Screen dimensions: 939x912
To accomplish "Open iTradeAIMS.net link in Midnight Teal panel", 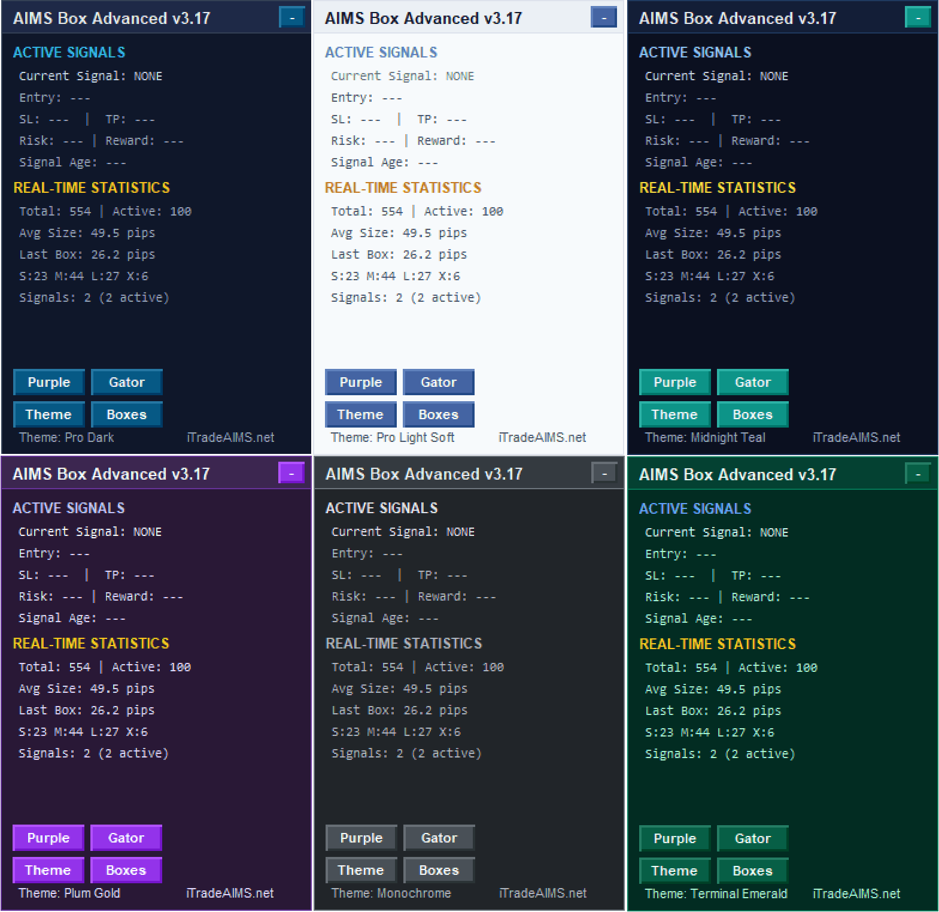I will (856, 438).
